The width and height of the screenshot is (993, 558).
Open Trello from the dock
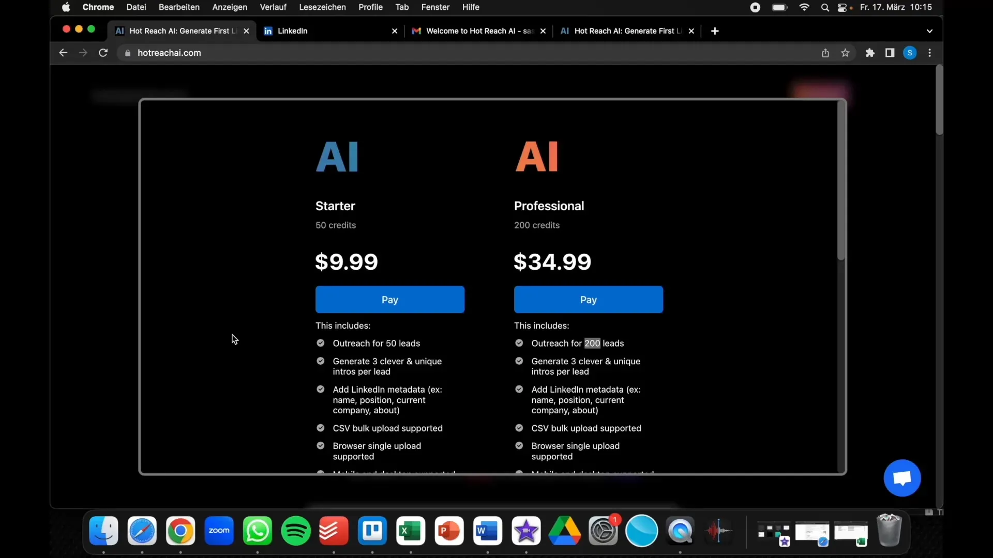coord(372,531)
